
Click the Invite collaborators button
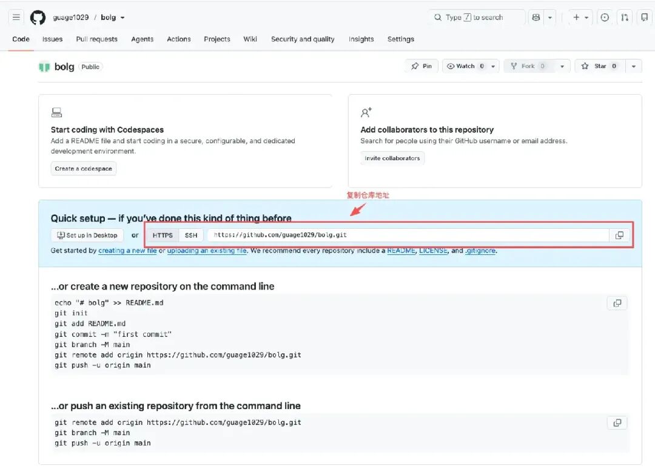392,158
